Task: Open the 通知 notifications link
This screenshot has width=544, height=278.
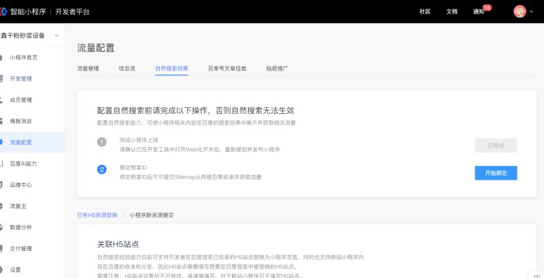Action: 479,12
